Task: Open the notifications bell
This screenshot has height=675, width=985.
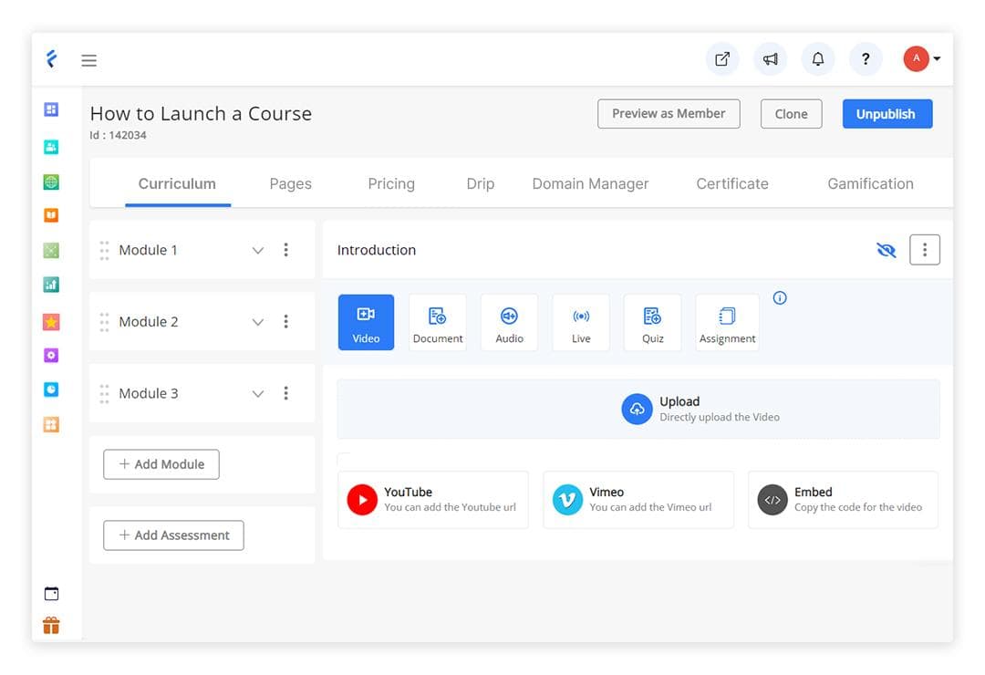Action: (x=818, y=58)
